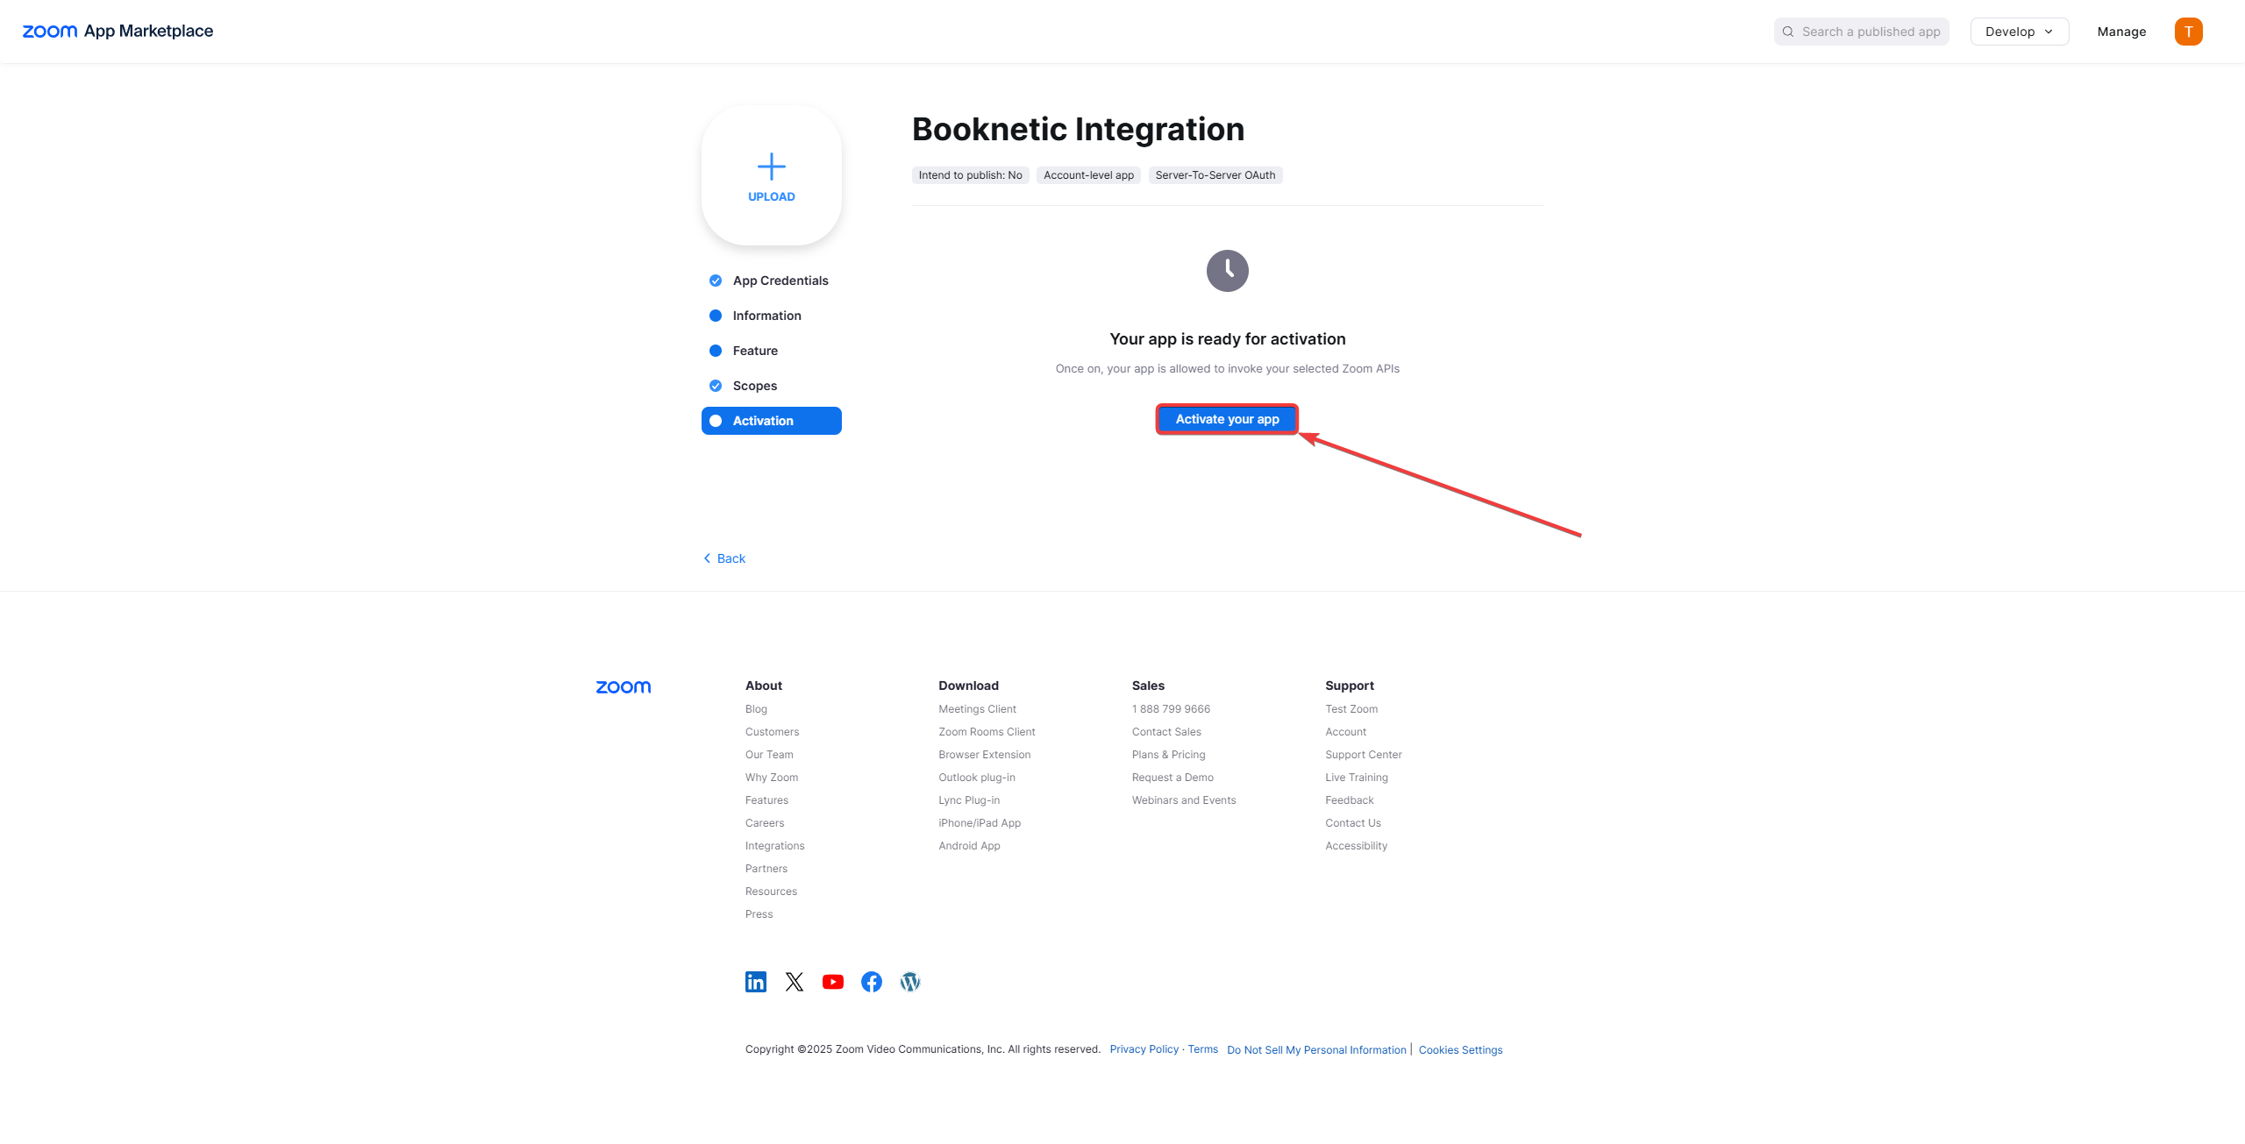
Task: Open the orange T profile avatar
Action: [2188, 32]
